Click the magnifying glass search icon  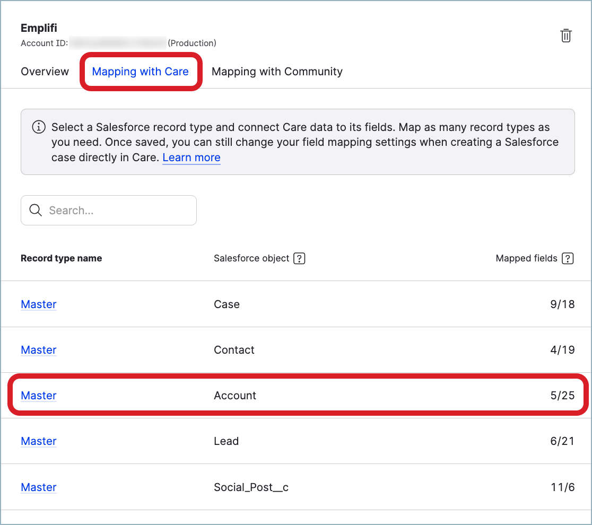click(35, 210)
